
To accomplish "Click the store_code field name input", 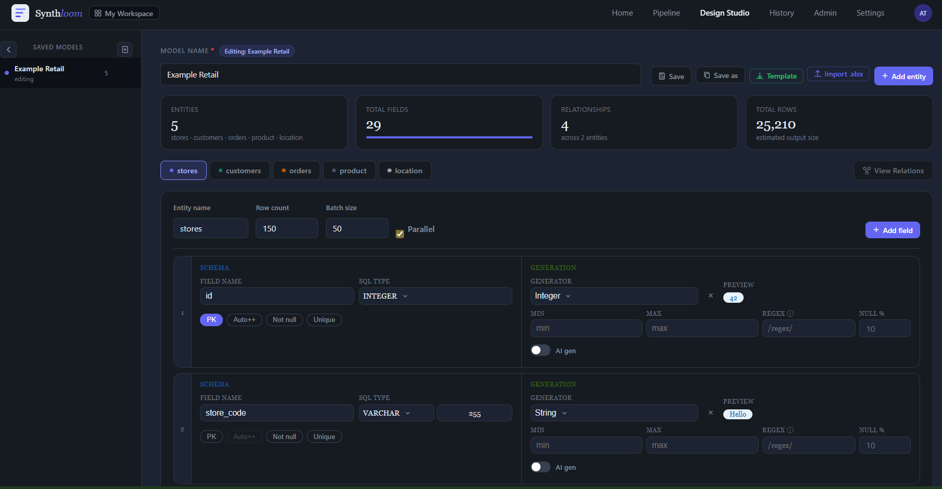I will point(277,413).
